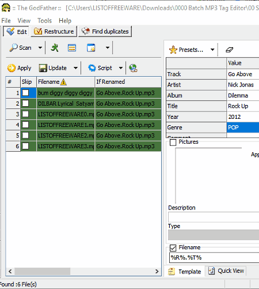Open the Presets dropdown arrow

(x=212, y=50)
